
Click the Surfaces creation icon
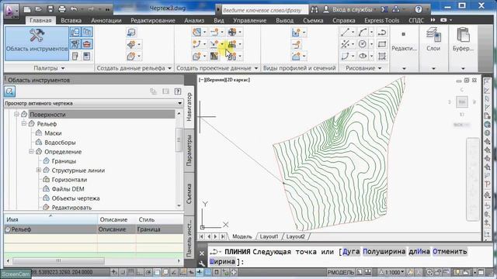point(131,57)
